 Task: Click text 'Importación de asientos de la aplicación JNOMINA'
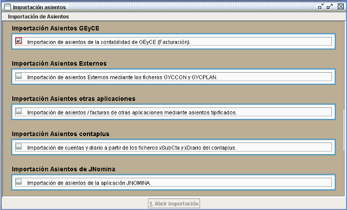[x=89, y=183]
